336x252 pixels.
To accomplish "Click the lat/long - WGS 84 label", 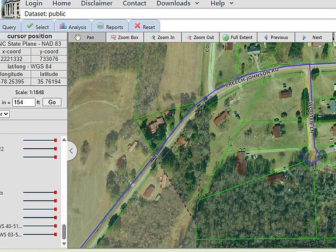I will coord(30,66).
